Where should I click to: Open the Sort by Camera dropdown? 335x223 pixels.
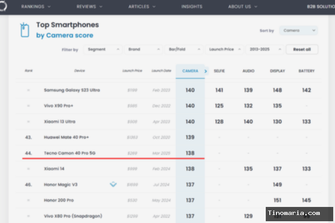[298, 30]
